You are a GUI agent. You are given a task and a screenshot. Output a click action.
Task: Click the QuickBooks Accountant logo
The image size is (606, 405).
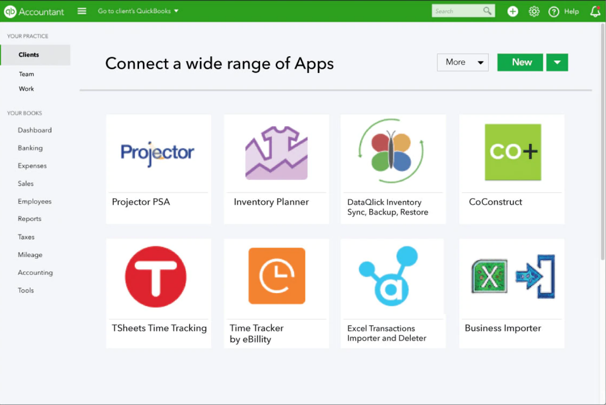34,11
